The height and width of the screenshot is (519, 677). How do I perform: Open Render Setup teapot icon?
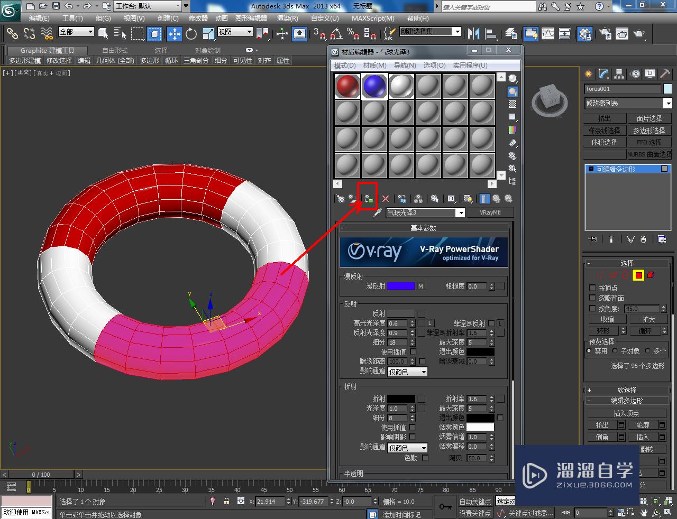(605, 34)
